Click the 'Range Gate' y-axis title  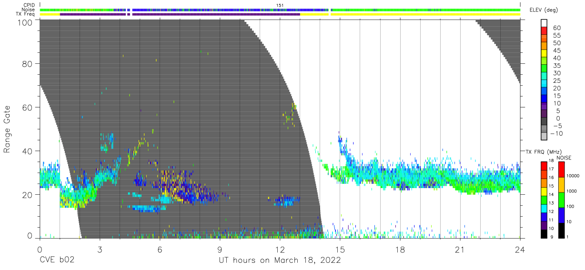pos(7,129)
